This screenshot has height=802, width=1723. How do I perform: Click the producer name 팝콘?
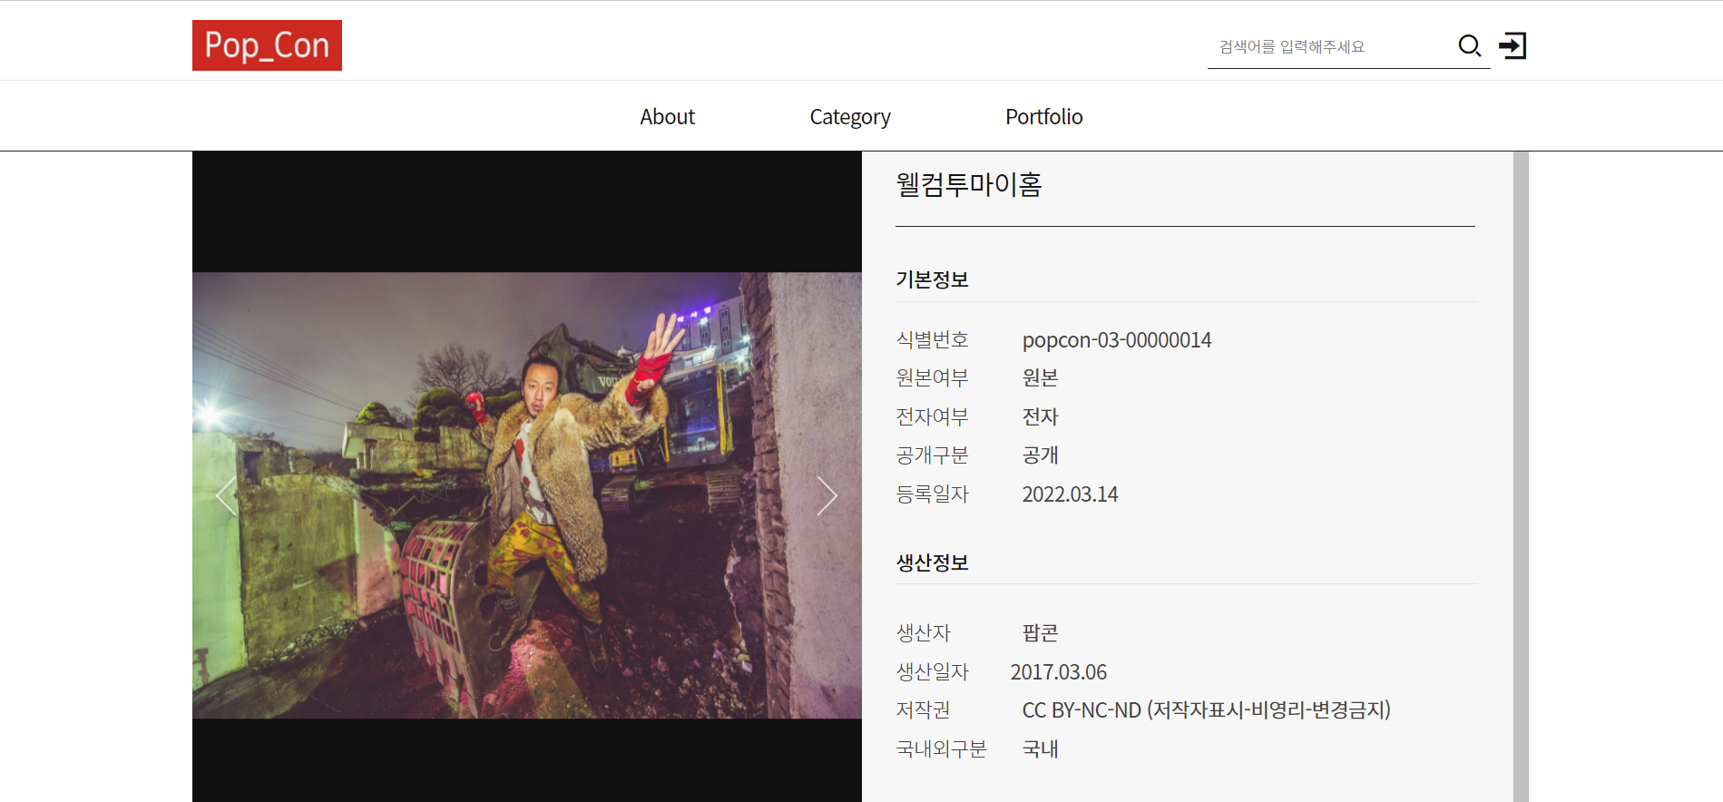click(1040, 633)
